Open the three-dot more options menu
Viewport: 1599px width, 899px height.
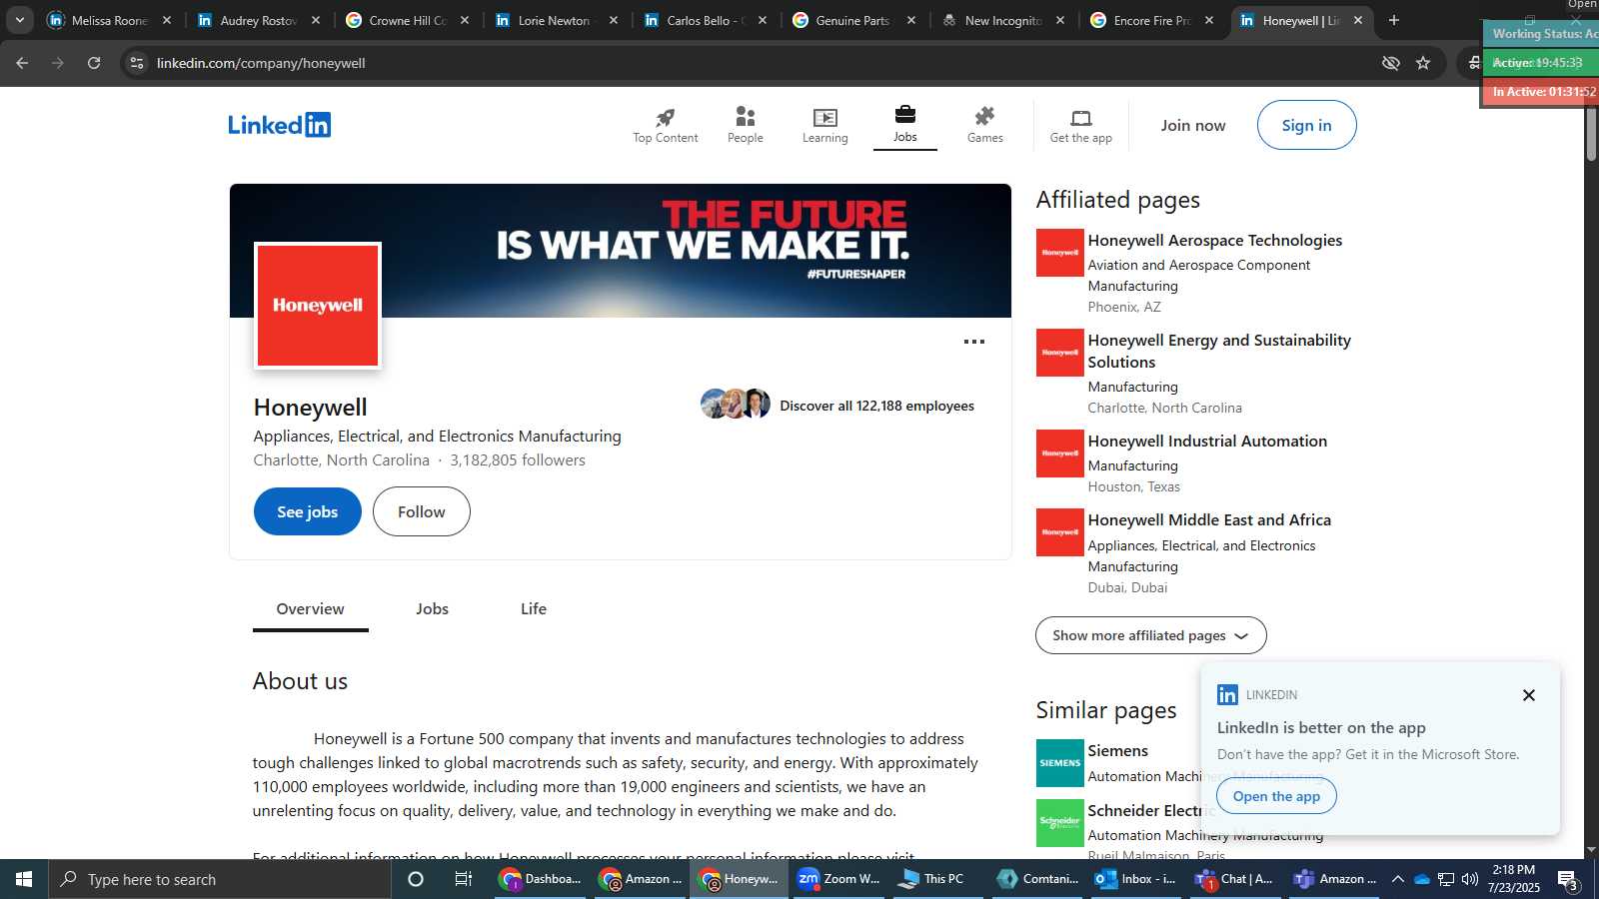(x=973, y=342)
